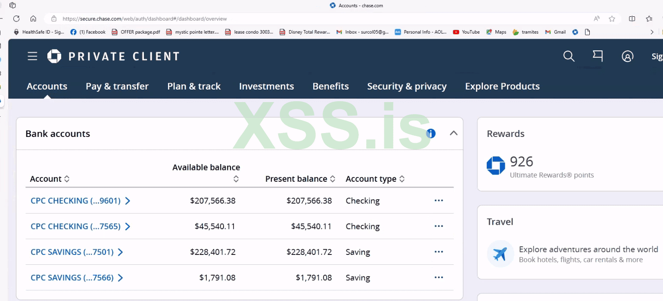Refresh the browser page
Image resolution: width=663 pixels, height=301 pixels.
coord(16,19)
